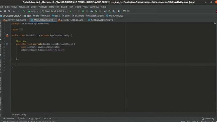Start debugging with the green bug icon

tap(83, 11)
